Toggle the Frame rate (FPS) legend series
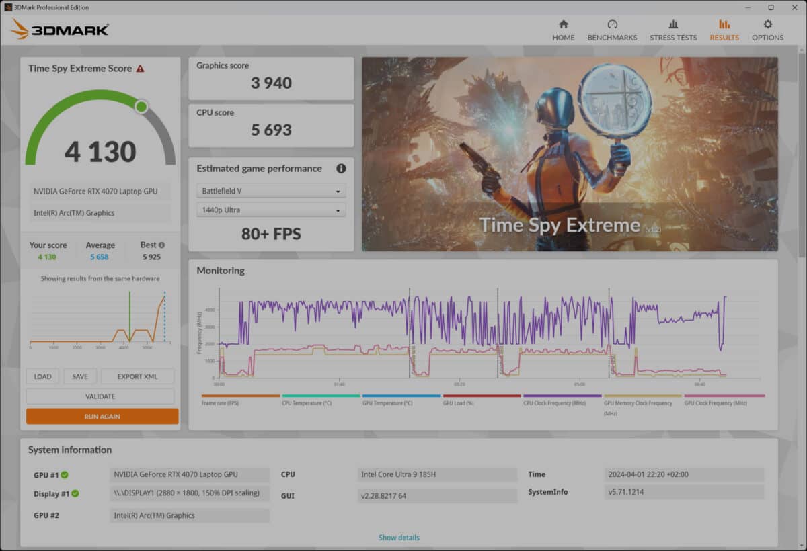 [240, 400]
